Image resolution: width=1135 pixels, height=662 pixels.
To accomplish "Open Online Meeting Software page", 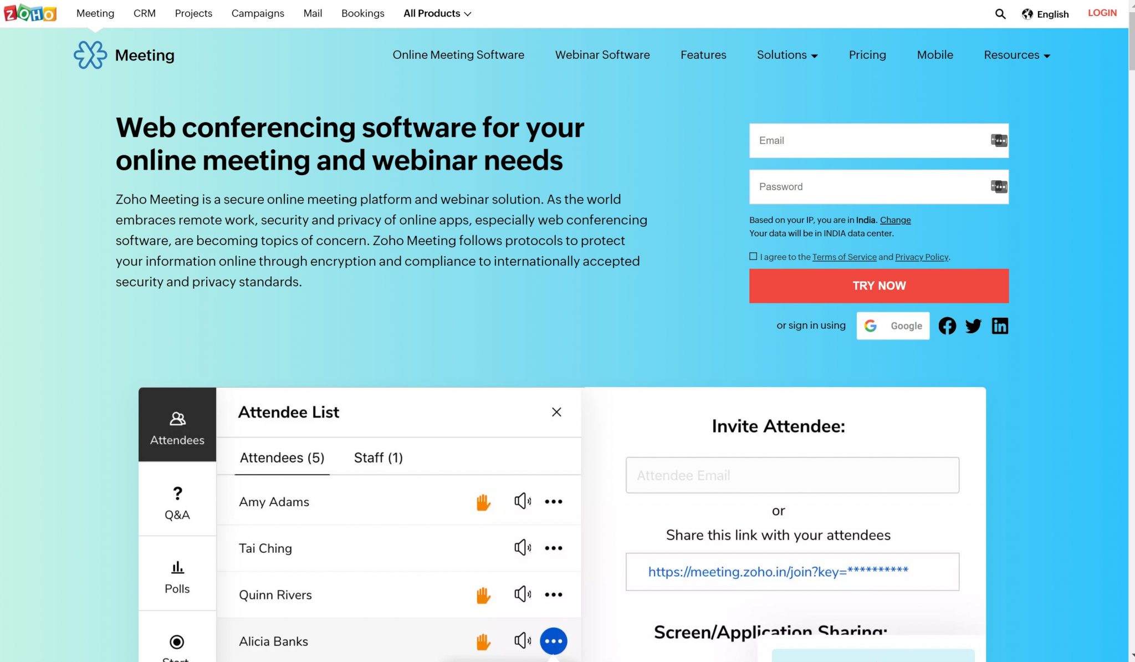I will 458,55.
